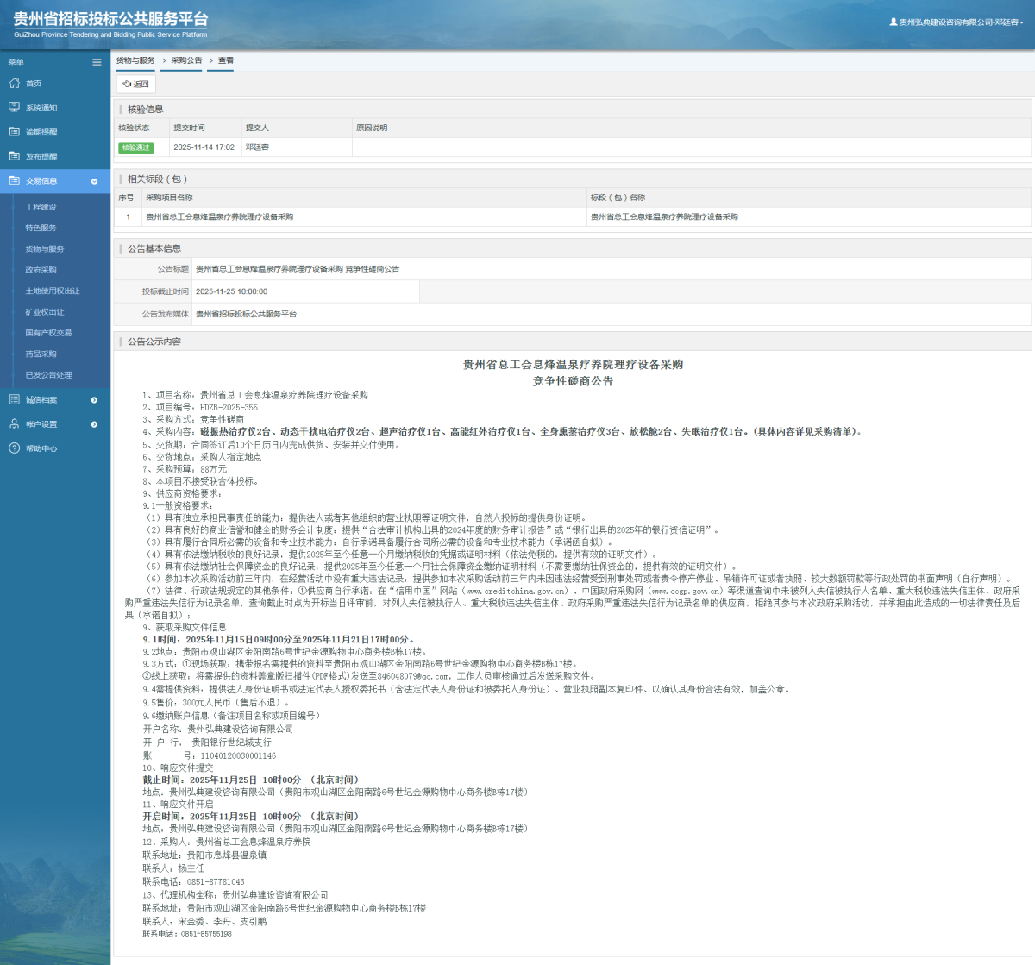Select 政府采购 in the sidebar submenu
The width and height of the screenshot is (1035, 965).
(41, 270)
